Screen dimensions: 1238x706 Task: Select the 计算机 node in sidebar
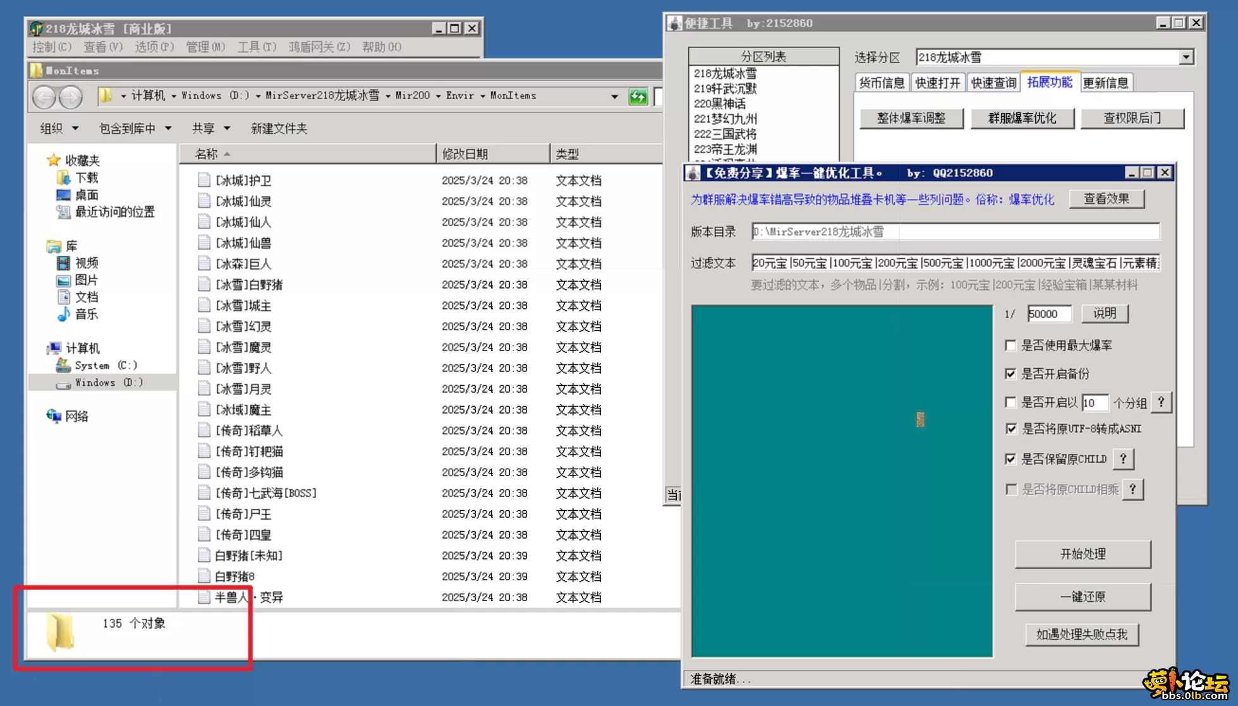coord(82,348)
